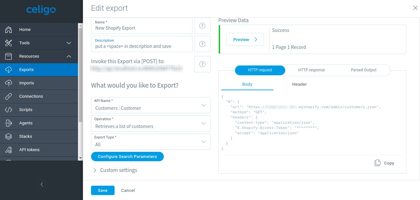The width and height of the screenshot is (420, 200).
Task: Click the Imports cloud upload icon
Action: [9, 83]
